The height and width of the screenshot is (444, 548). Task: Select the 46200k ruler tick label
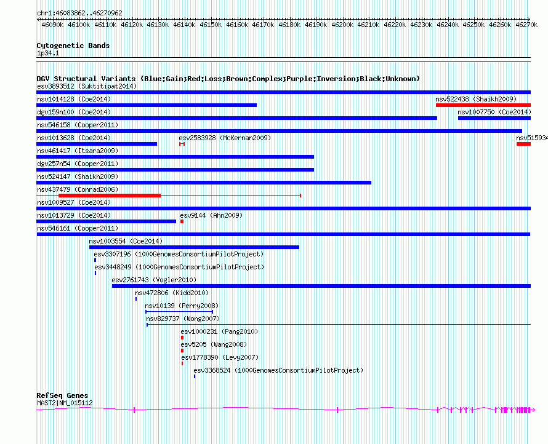(342, 25)
